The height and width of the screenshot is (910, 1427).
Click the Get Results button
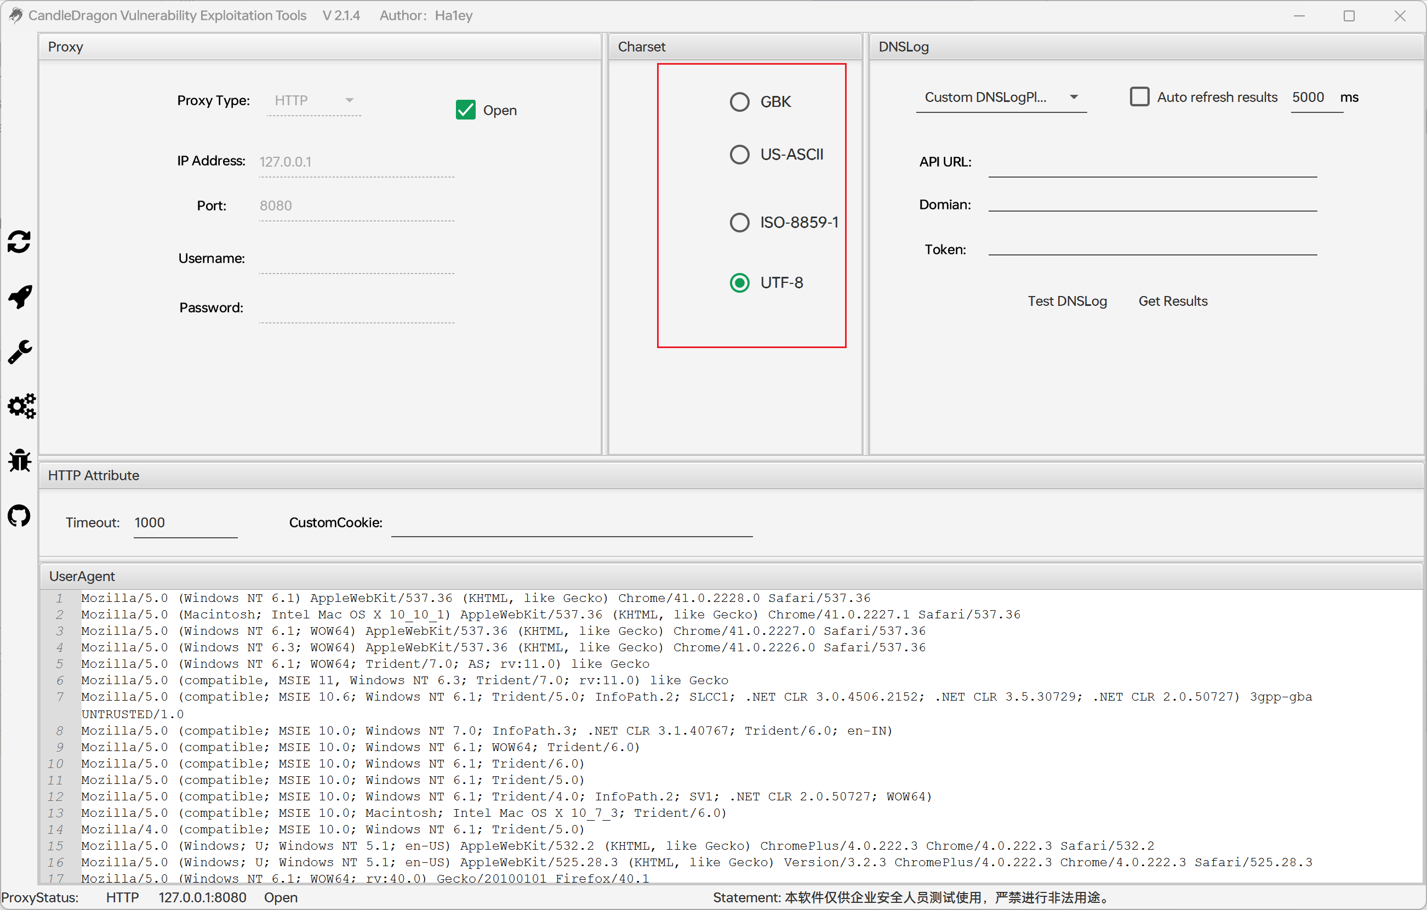tap(1172, 301)
